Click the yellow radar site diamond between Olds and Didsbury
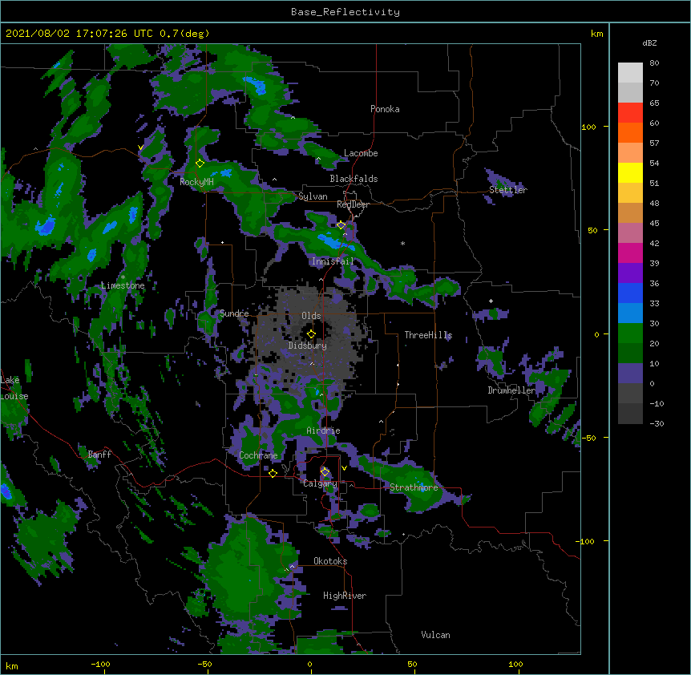The height and width of the screenshot is (675, 691). (x=311, y=334)
